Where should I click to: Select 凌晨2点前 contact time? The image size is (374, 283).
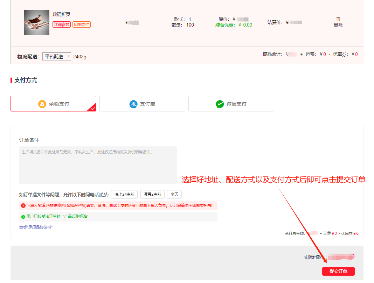pos(152,195)
